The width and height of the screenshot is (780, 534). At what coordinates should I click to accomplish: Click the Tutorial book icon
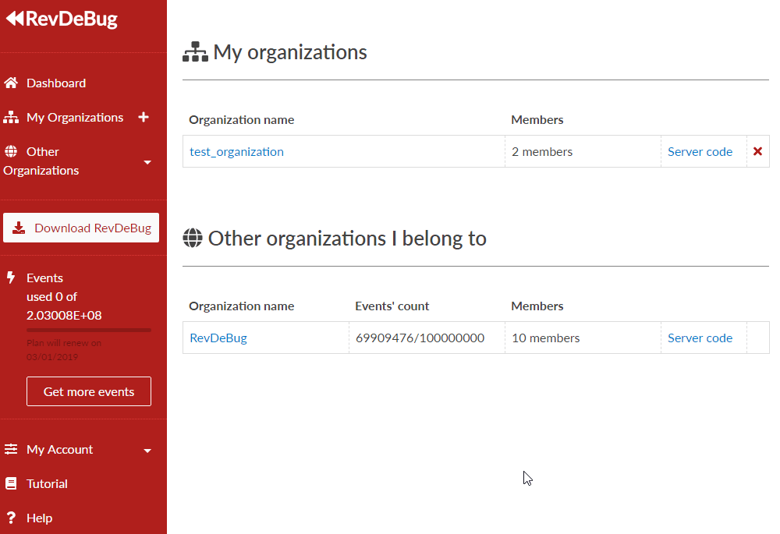coord(11,484)
